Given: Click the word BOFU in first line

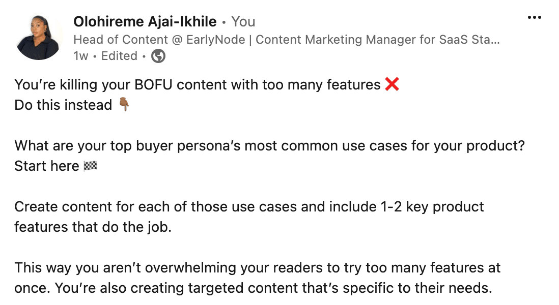Looking at the screenshot, I should pos(153,85).
